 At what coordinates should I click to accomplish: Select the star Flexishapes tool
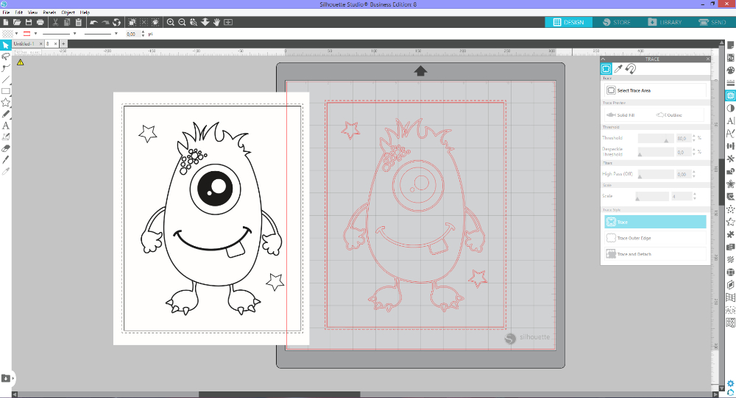pyautogui.click(x=6, y=103)
